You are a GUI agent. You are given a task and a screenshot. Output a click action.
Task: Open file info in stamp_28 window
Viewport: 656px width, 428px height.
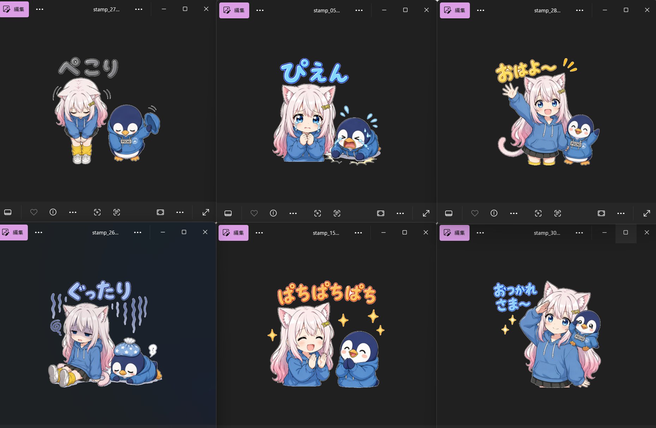494,213
